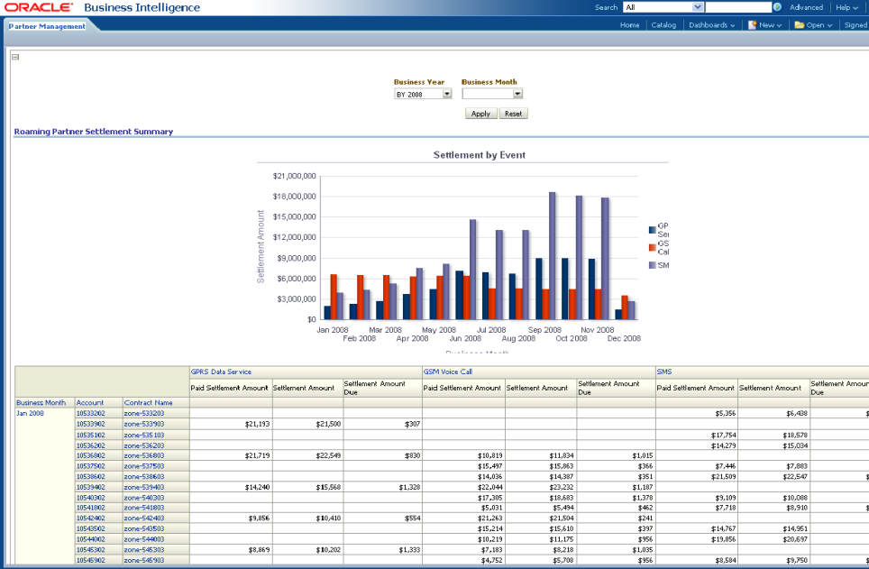
Task: Click the Jan 2008 row link
Action: coord(30,413)
